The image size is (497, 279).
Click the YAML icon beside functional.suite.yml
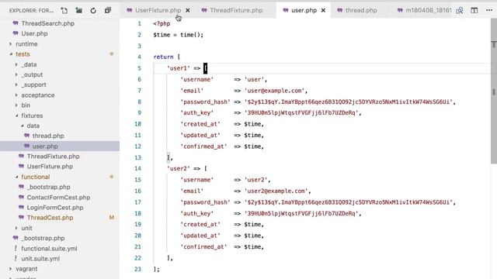pos(16,248)
